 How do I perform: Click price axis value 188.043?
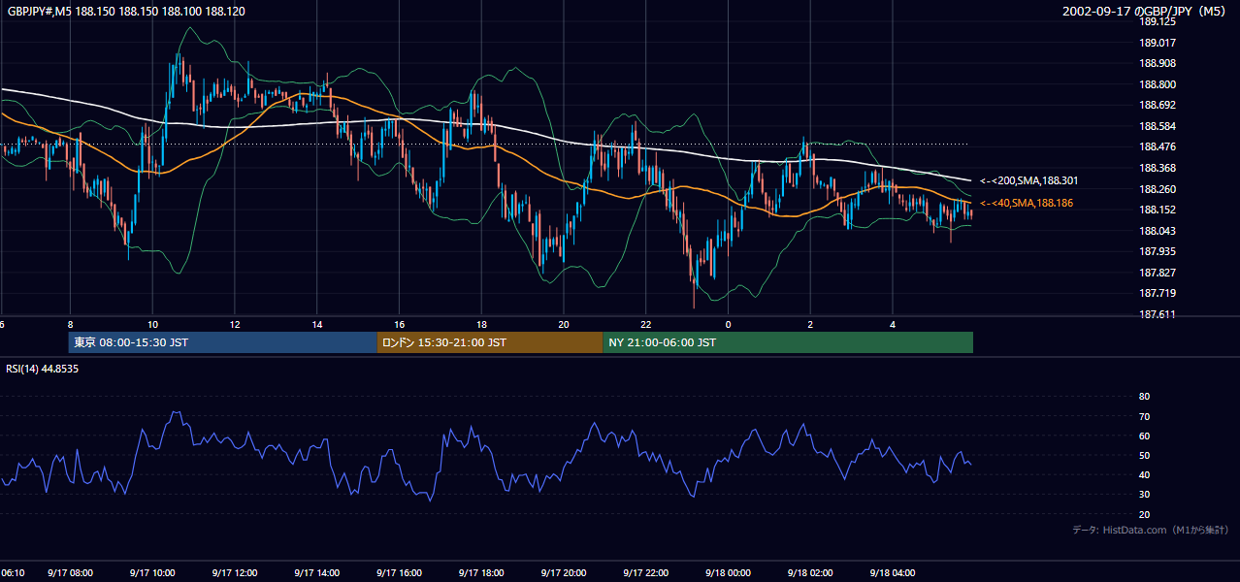click(1157, 231)
